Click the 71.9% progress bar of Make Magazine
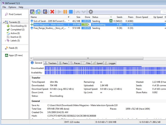Screen dimensions: 166x125 coord(86,24)
